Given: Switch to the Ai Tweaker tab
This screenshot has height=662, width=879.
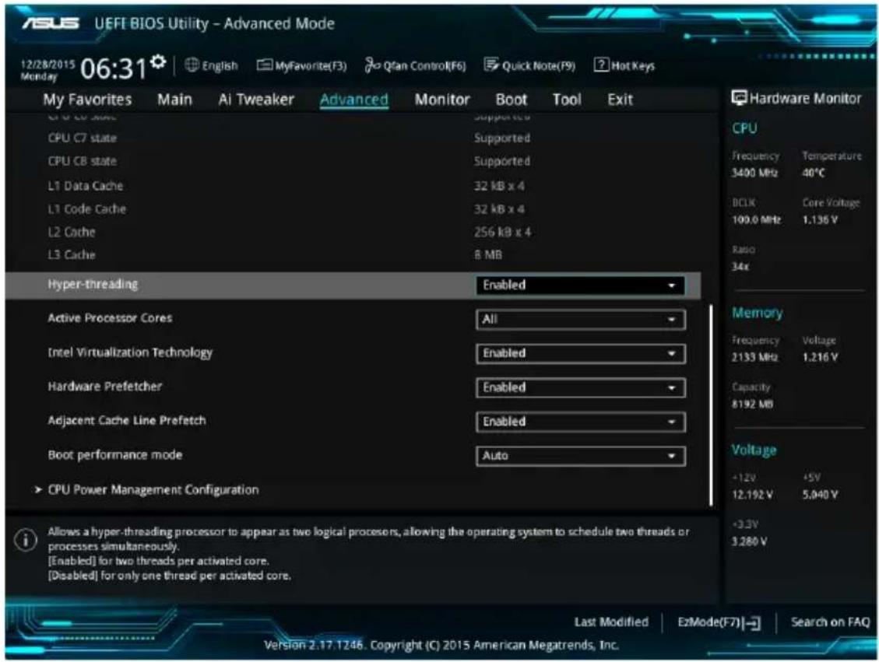Looking at the screenshot, I should 256,100.
